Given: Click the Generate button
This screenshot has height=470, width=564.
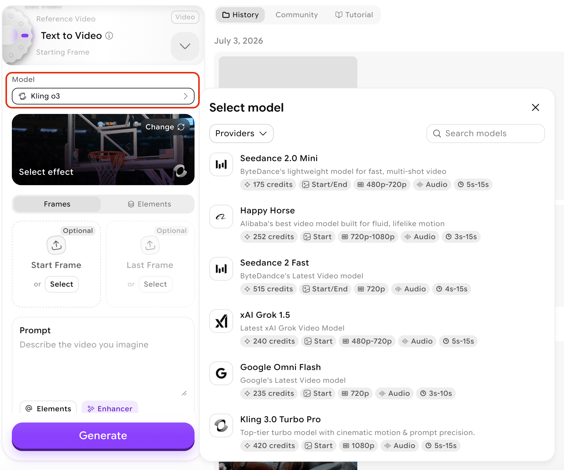Looking at the screenshot, I should 103,436.
